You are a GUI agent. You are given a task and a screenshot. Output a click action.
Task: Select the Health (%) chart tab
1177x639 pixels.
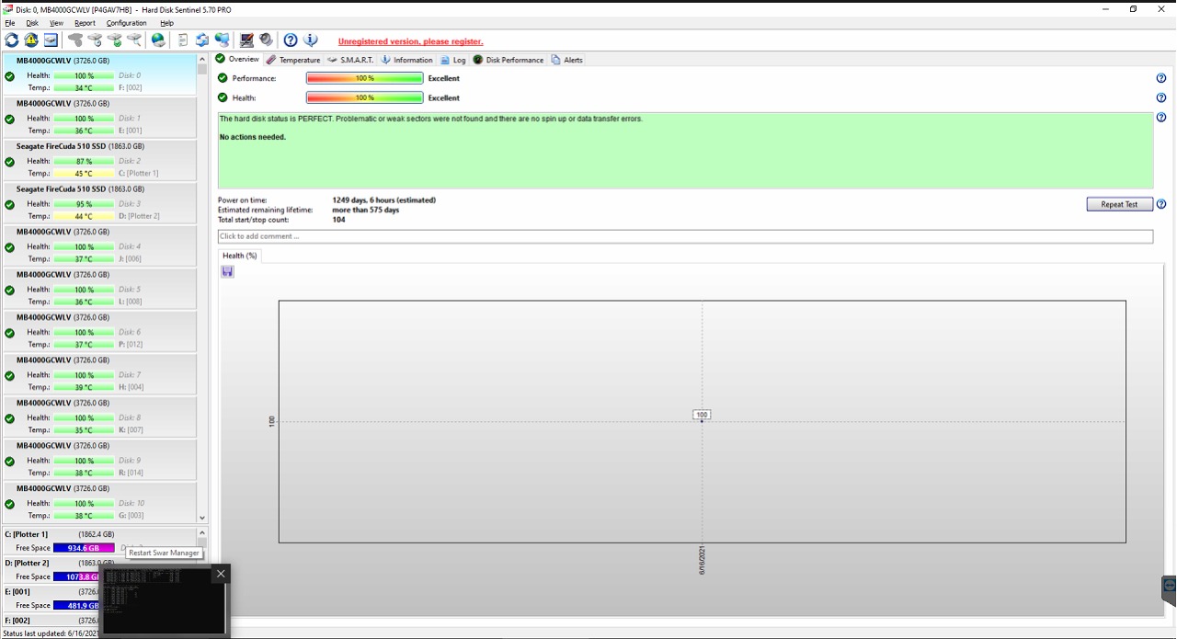click(240, 256)
